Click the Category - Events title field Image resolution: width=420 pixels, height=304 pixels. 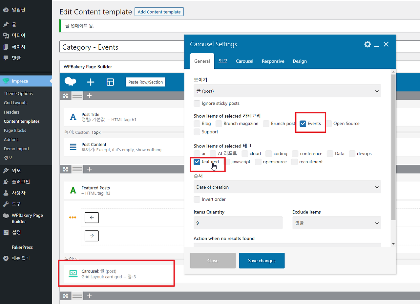tap(122, 47)
